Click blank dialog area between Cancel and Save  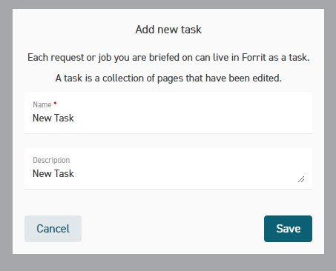(173, 229)
